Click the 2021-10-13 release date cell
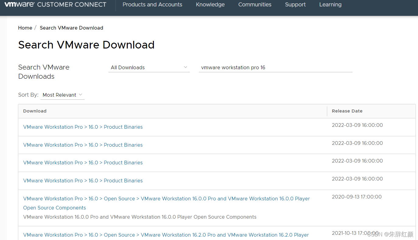 point(355,233)
